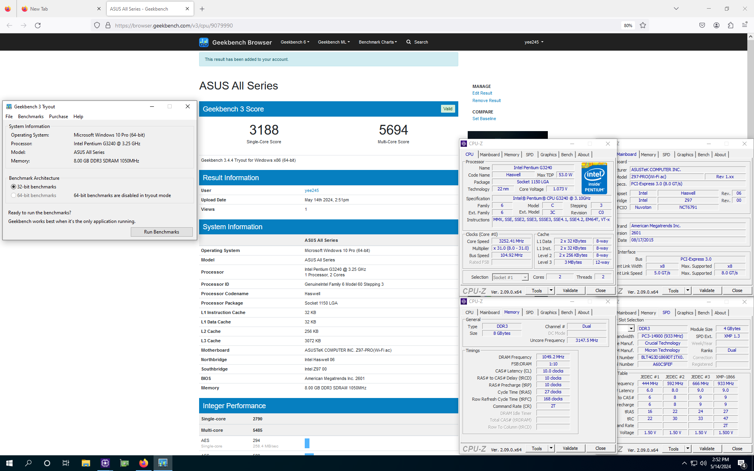The width and height of the screenshot is (754, 471).
Task: Open the File menu in Geekbench 3
Action: (x=9, y=117)
